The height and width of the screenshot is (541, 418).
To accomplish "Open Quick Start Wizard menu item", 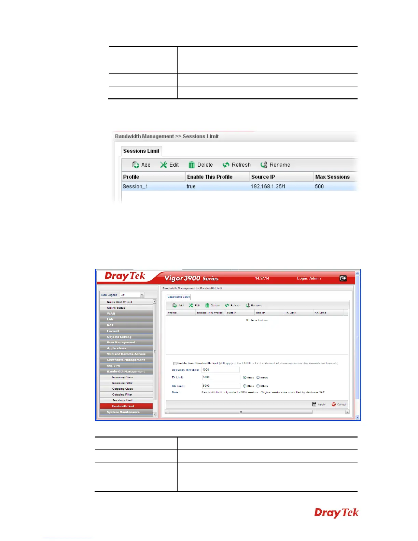I will [126, 302].
